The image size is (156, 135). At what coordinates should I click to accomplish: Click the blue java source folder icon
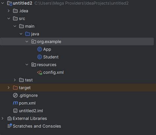pyautogui.click(x=28, y=34)
